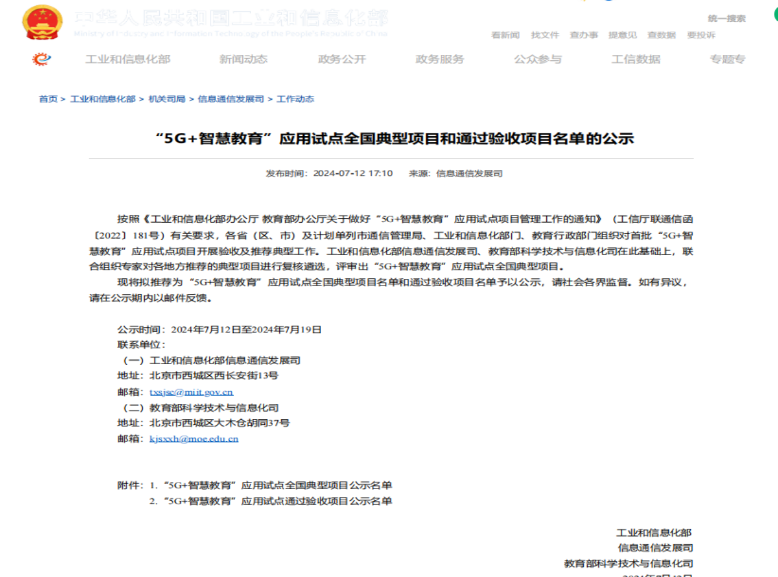
Task: Open the 公众参与 menu item
Action: click(x=538, y=59)
